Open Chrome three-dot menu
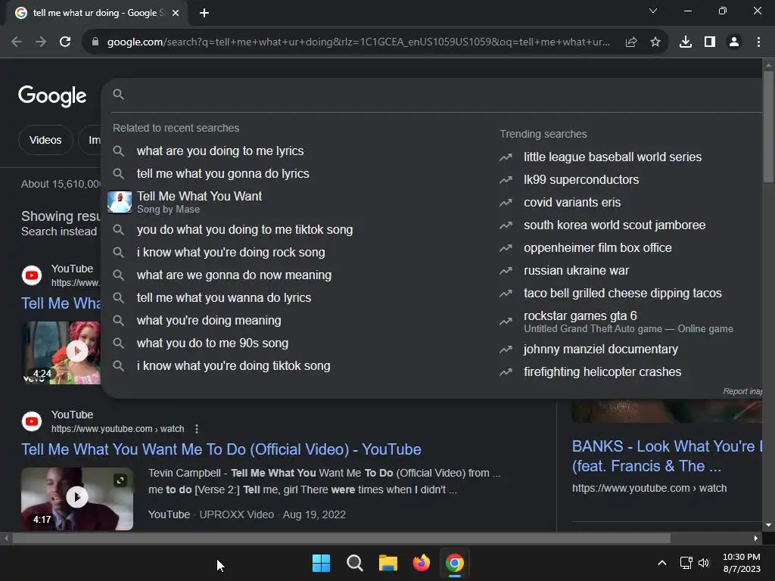Screen dimensions: 775x581 [x=758, y=42]
